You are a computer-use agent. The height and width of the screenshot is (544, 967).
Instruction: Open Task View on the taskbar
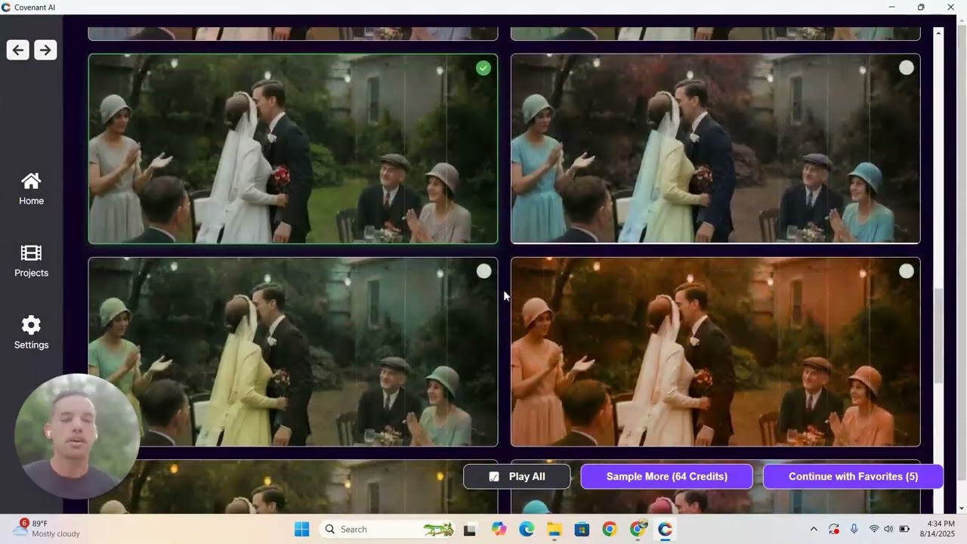469,529
